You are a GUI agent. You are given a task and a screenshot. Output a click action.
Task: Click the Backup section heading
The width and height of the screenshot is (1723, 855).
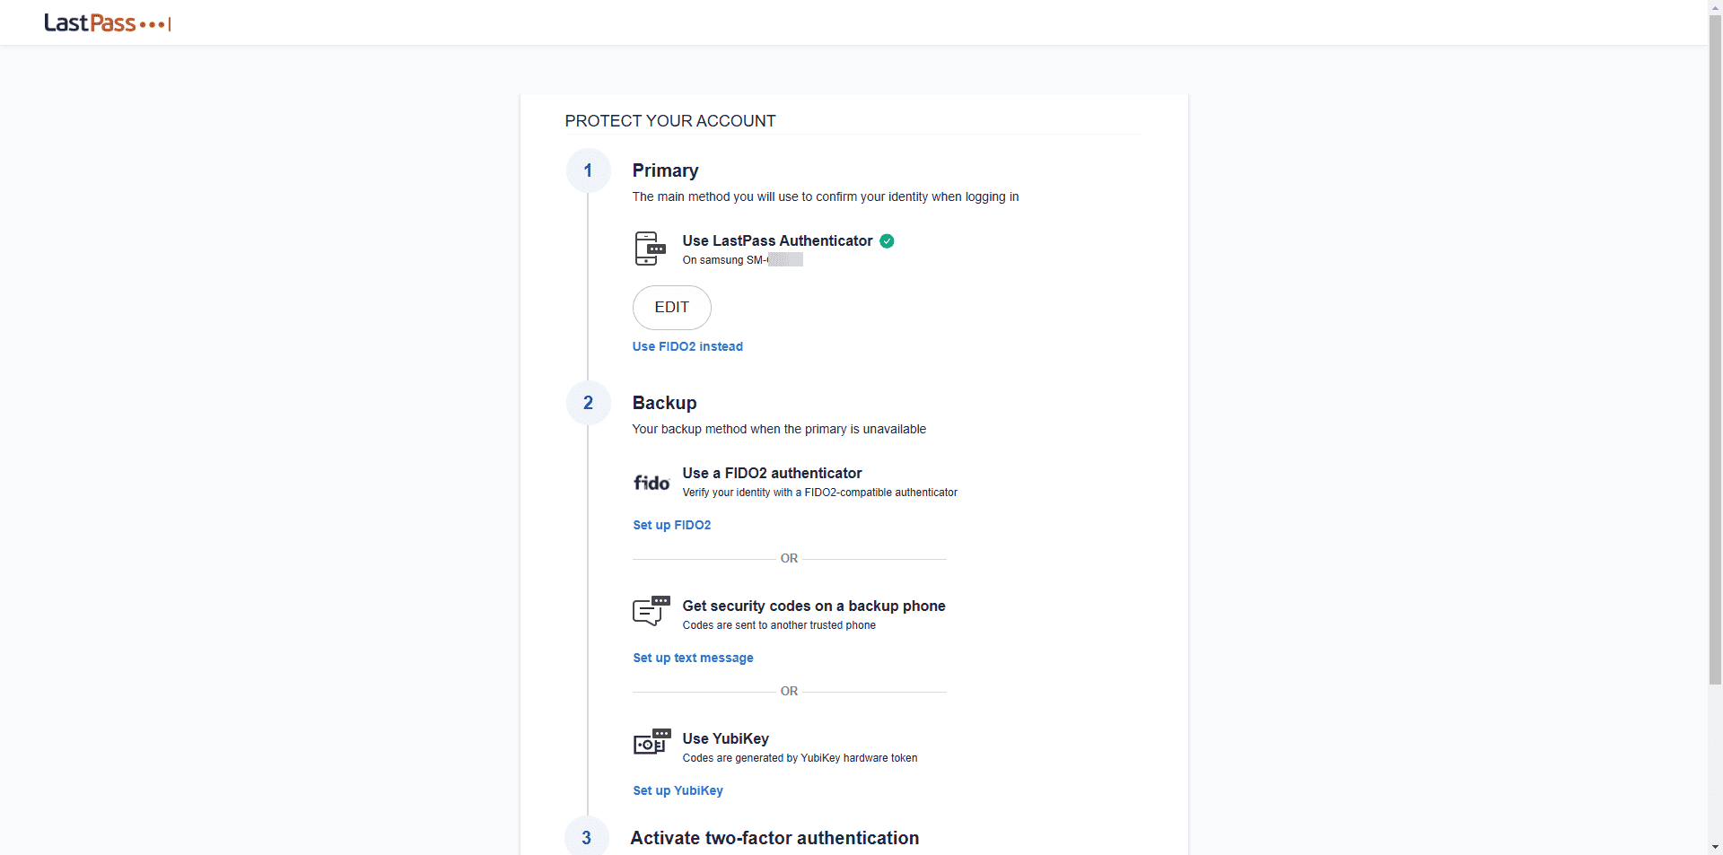pos(664,403)
